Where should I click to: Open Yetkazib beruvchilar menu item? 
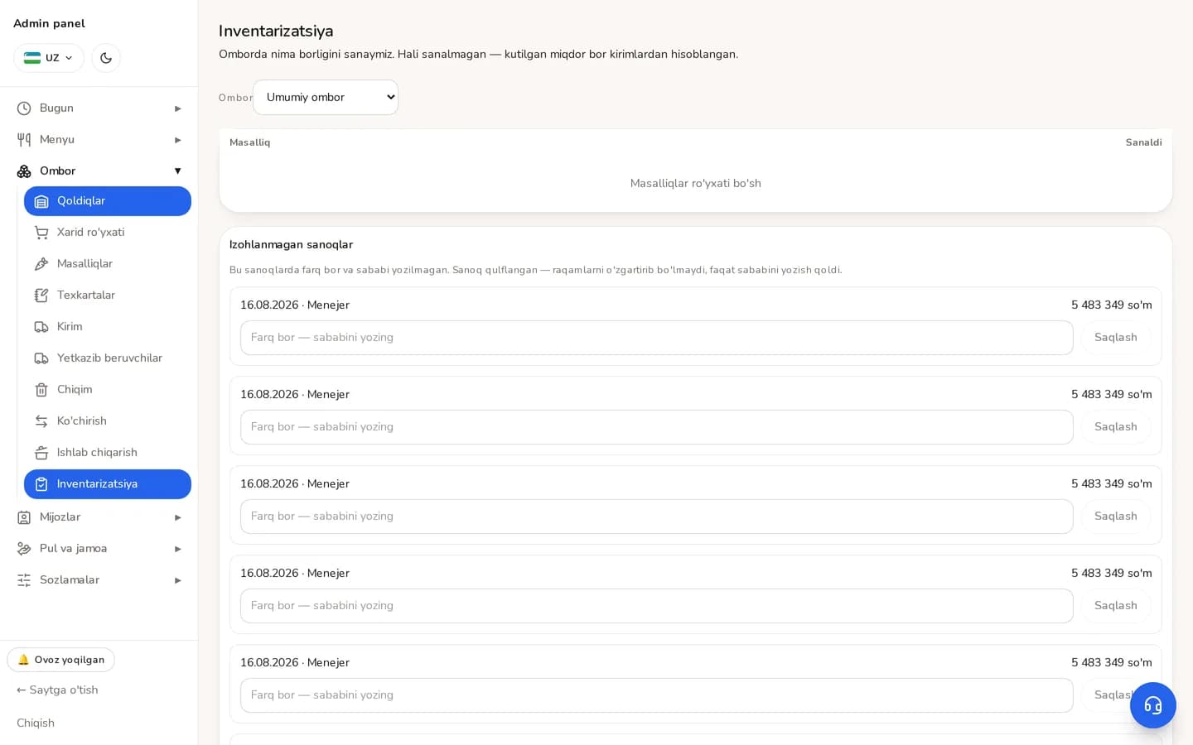click(x=108, y=358)
